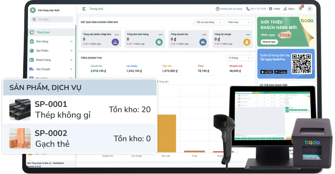Image resolution: width=335 pixels, height=174 pixels.
Task: Click the phone icon next to 0911 617 878
Action: click(248, 9)
